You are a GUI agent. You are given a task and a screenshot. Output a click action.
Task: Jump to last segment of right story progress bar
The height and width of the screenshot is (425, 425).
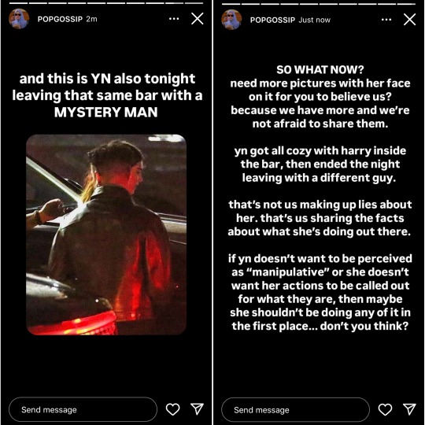[406, 4]
